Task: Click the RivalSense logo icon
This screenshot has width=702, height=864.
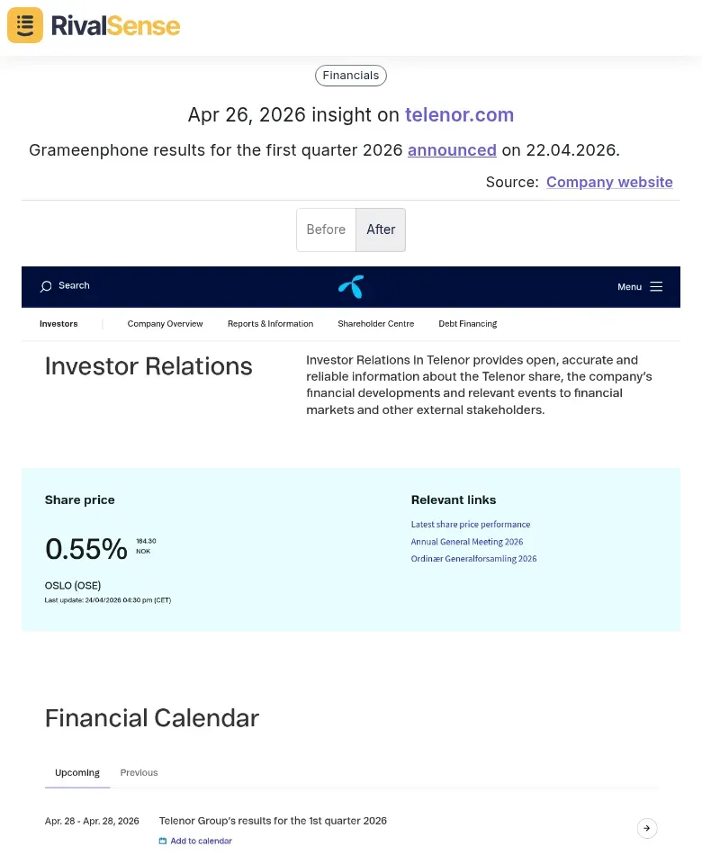Action: (25, 25)
